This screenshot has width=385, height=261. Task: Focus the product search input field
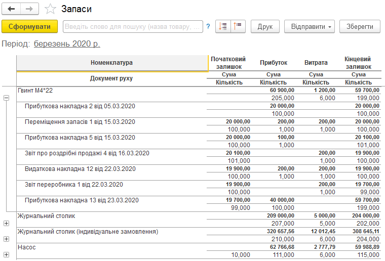[133, 26]
